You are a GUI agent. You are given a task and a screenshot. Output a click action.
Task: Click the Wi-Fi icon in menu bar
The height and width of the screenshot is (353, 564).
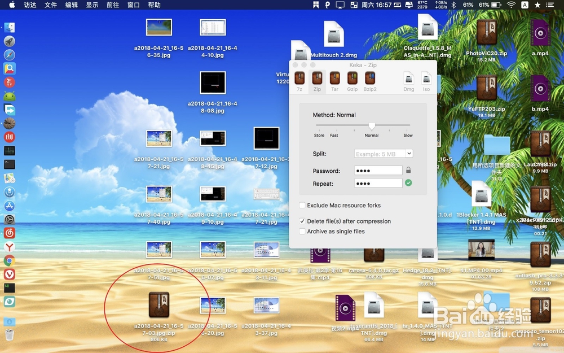[511, 5]
